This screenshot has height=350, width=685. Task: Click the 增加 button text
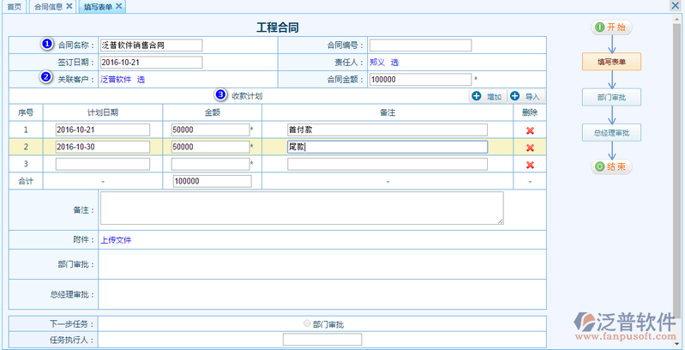(494, 97)
